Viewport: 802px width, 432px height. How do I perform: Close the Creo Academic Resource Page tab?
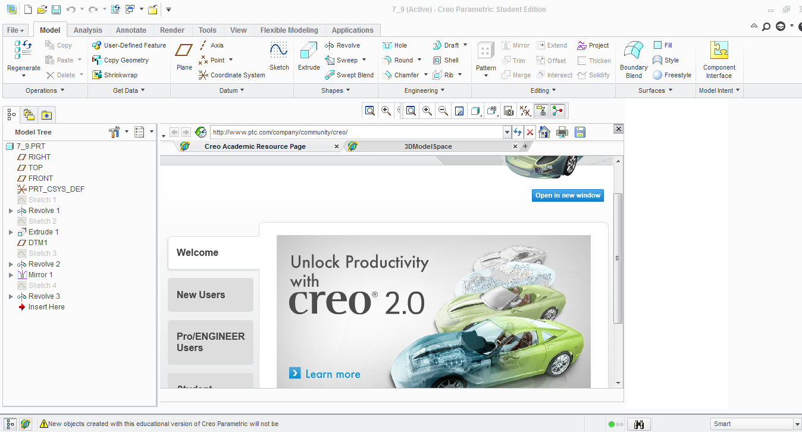337,146
